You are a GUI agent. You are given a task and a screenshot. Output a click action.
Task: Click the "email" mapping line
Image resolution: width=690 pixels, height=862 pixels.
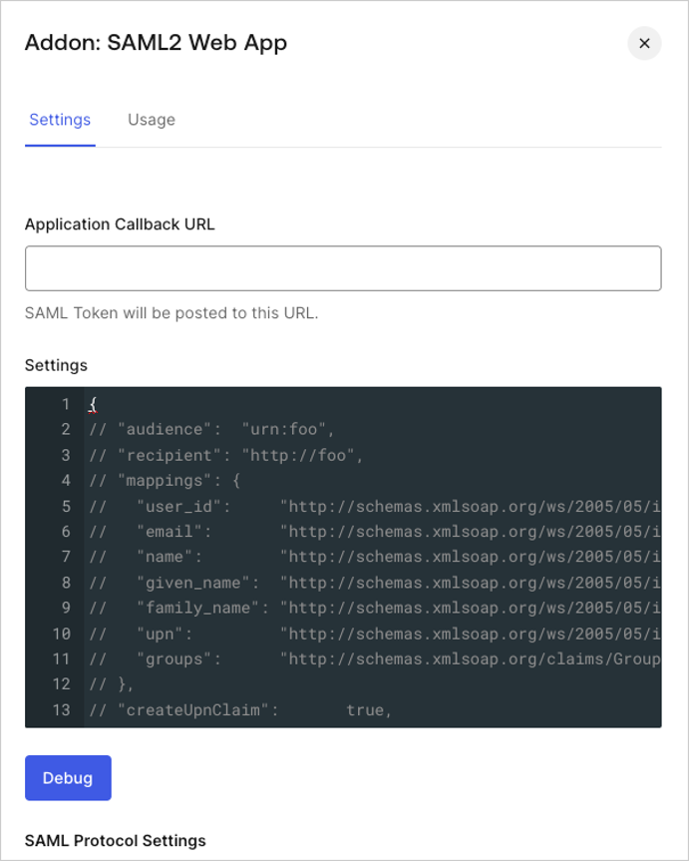[375, 532]
